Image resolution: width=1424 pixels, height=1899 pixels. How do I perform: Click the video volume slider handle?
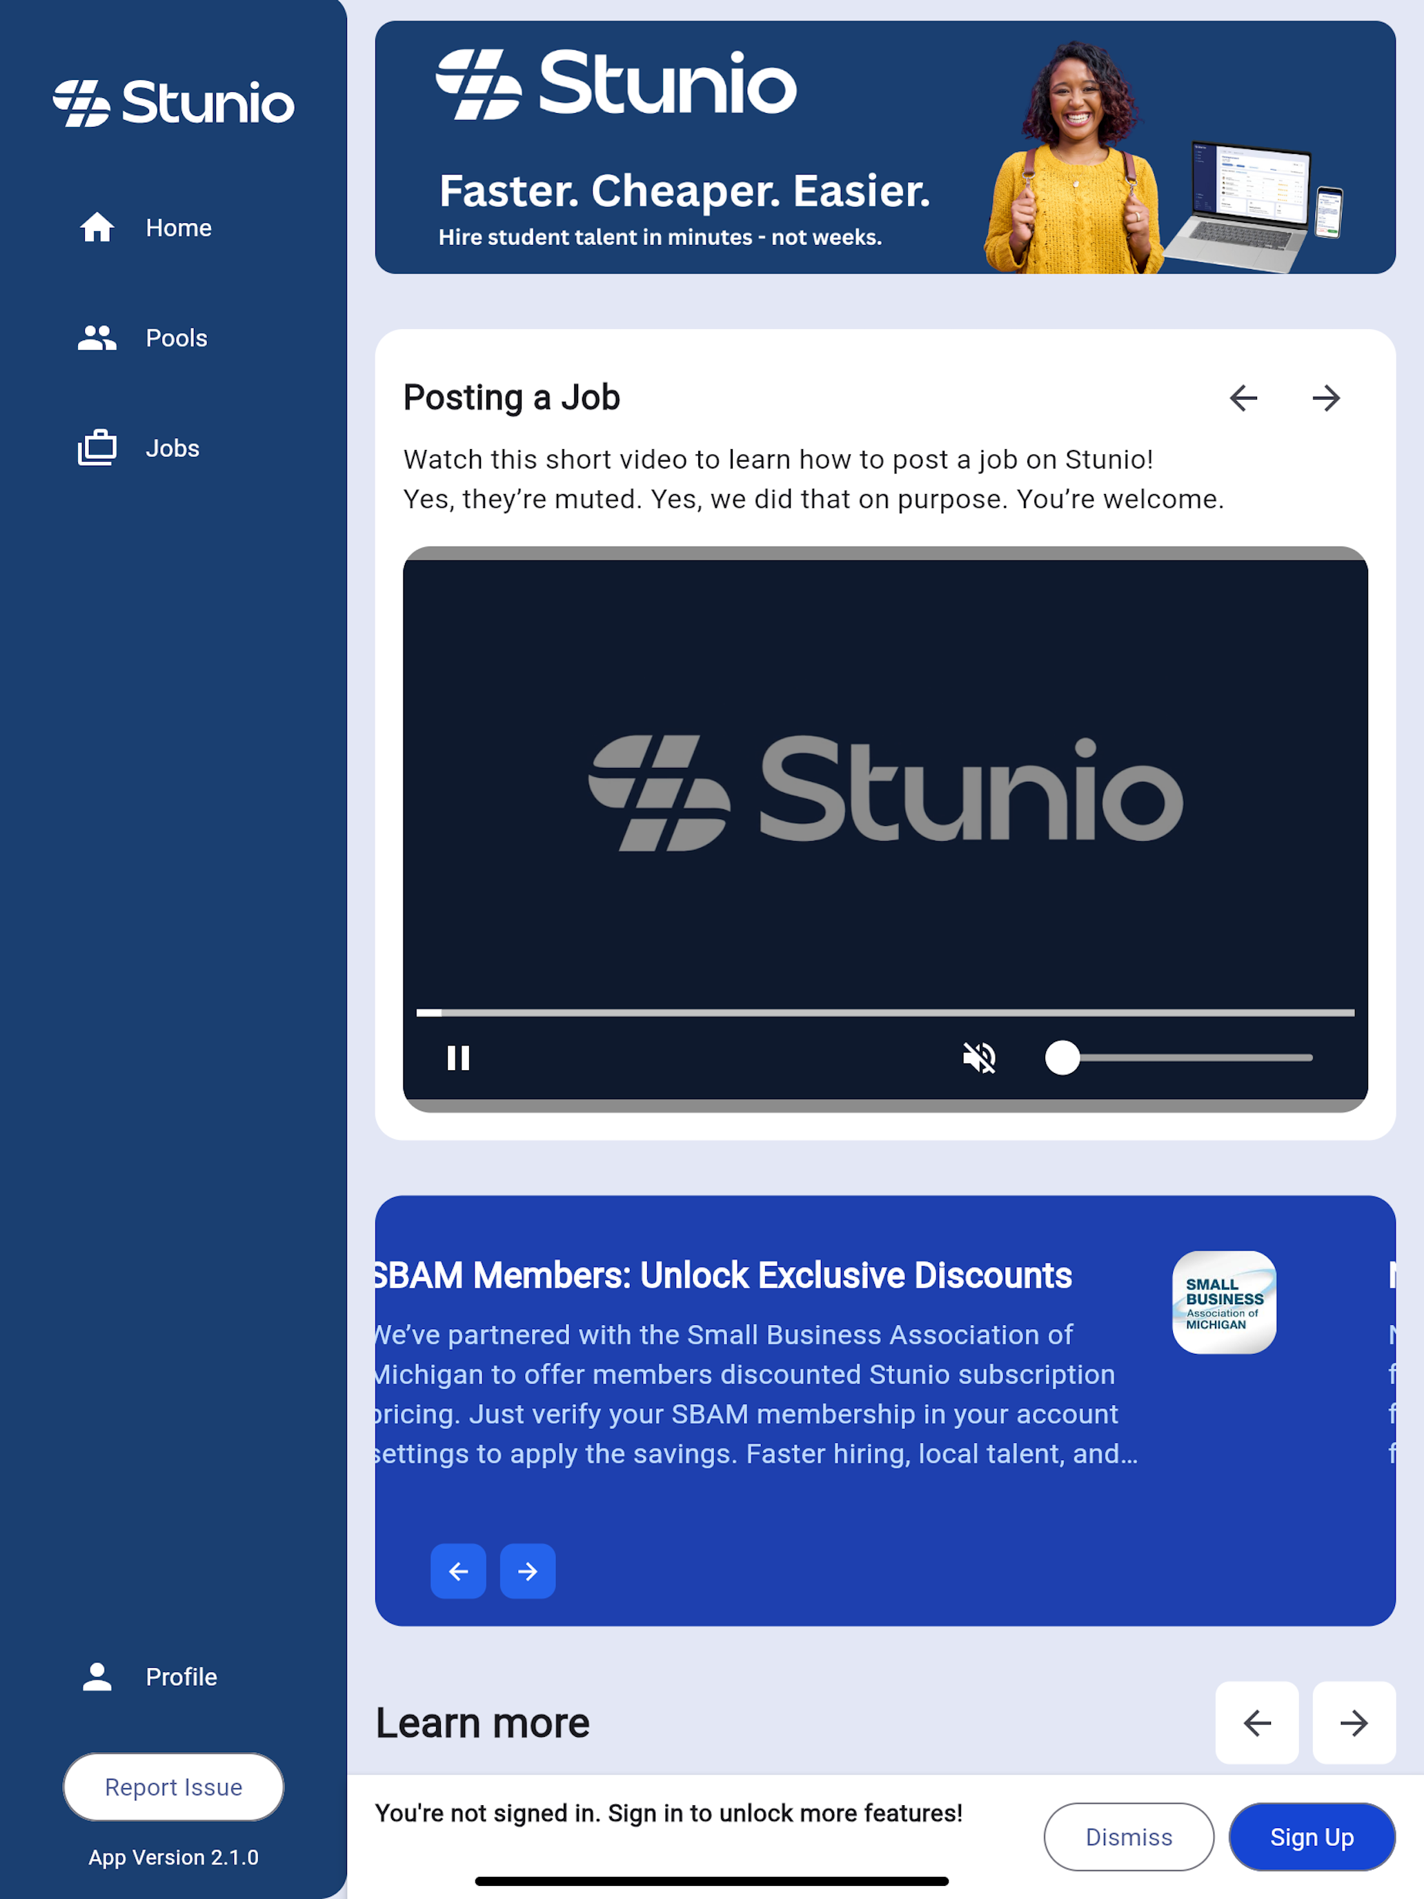pyautogui.click(x=1062, y=1058)
